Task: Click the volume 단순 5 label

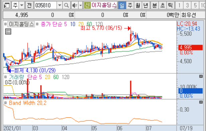Action: 34,77
